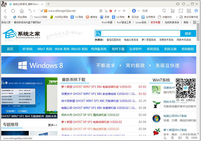This screenshot has height=141, width=201.
Task: Open 爱淘宝 bookmark
Action: pos(92,17)
